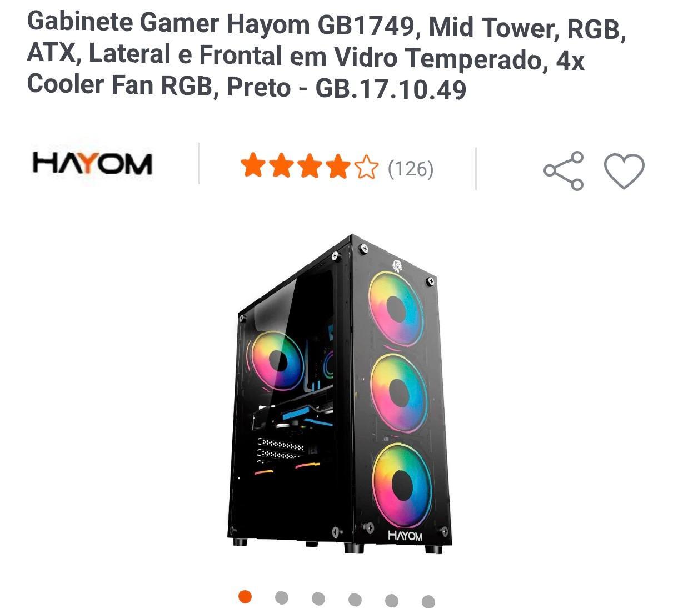Click the HAYOM logo on case front panel
This screenshot has width=678, height=609.
click(405, 536)
